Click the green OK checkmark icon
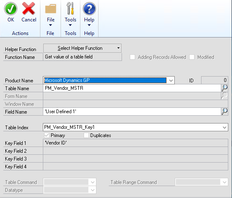The width and height of the screenshot is (232, 198). click(x=11, y=9)
